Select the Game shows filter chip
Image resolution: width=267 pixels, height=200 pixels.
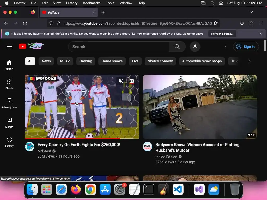pyautogui.click(x=112, y=61)
